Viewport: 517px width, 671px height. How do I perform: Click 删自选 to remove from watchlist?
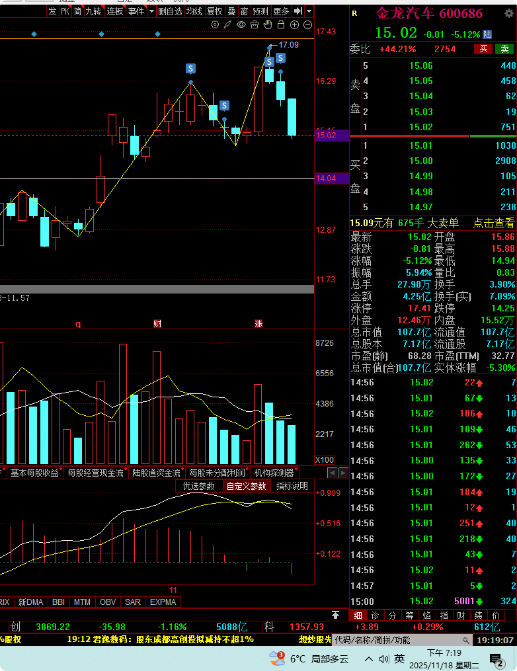coord(170,11)
